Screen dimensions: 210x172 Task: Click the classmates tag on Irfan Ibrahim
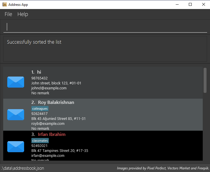click(40, 141)
